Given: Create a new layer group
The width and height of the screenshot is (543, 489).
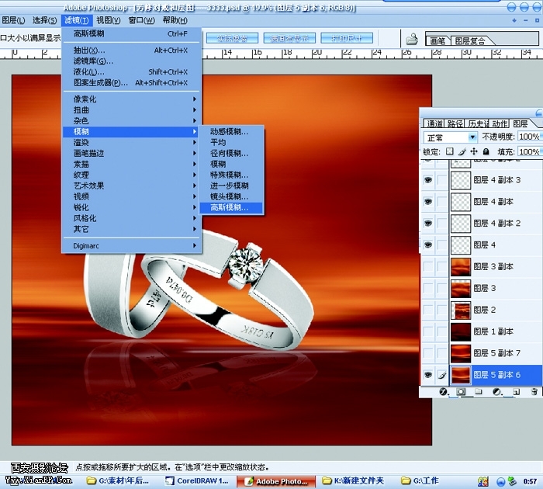Looking at the screenshot, I should point(478,393).
